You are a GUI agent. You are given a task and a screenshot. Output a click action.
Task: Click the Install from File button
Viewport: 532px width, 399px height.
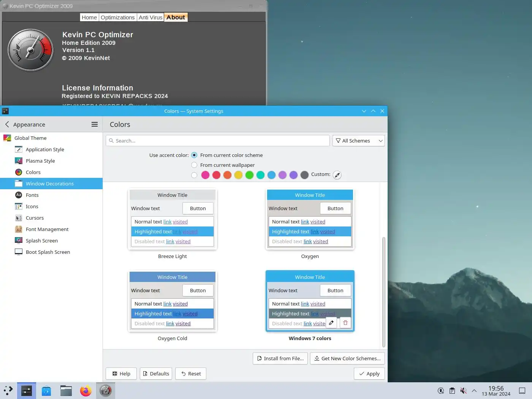click(280, 358)
